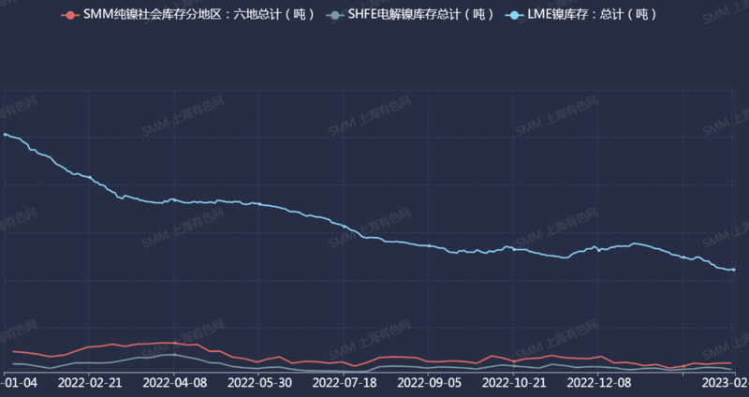Toggle the SMM纯镍社会库存 legend series

(188, 15)
